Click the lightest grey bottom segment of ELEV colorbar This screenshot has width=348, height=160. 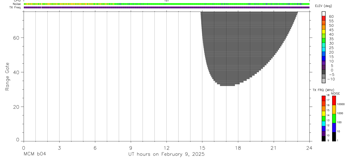pos(324,81)
